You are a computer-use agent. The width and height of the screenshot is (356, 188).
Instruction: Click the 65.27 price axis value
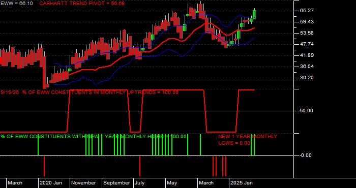tap(307, 11)
